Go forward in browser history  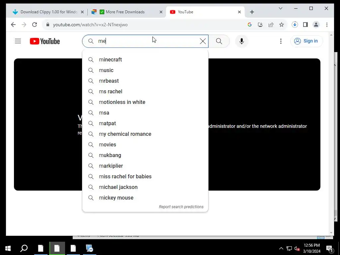click(x=24, y=25)
